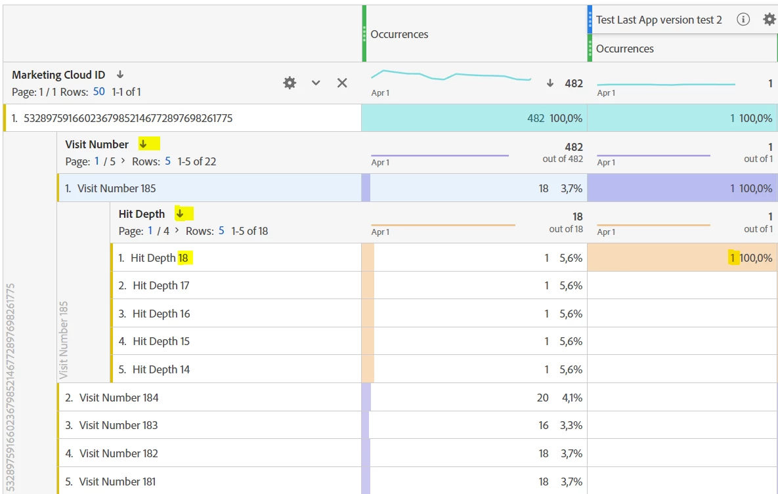Click the sort arrow beside Occurrences total 482
The height and width of the screenshot is (494, 778).
tap(550, 83)
